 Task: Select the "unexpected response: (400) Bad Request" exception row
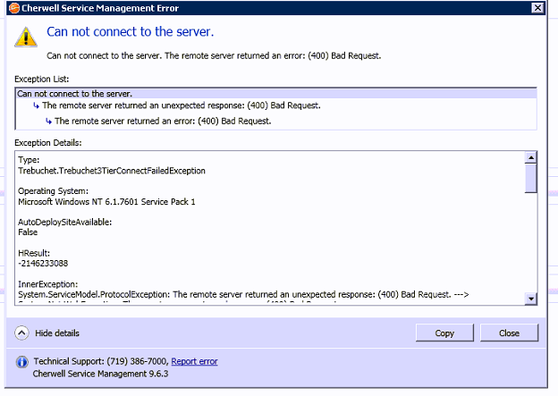(181, 105)
